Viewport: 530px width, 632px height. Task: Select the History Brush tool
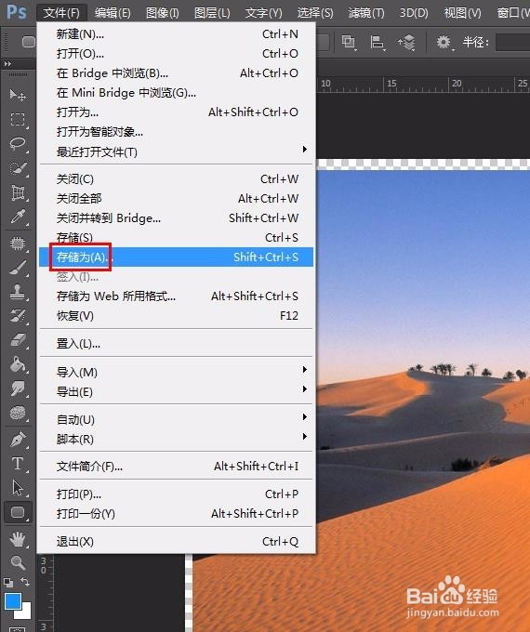point(18,316)
